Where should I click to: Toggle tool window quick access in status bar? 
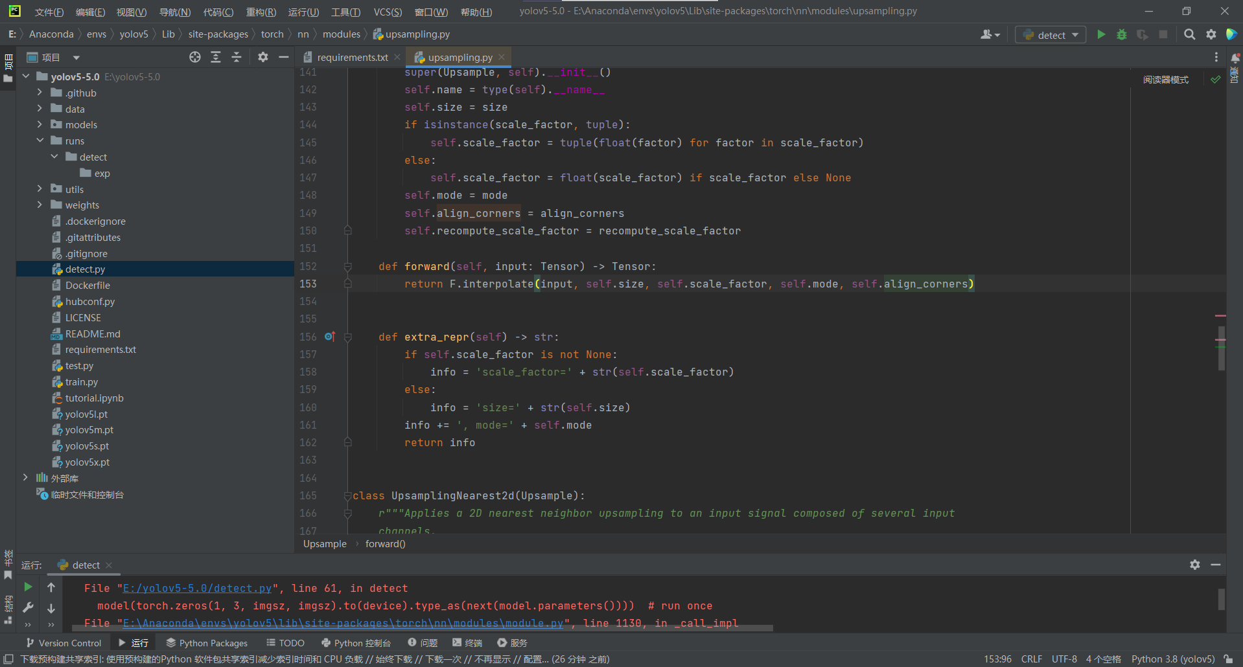pyautogui.click(x=8, y=659)
